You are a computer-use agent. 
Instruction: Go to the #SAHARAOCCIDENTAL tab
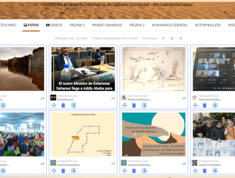coord(170,25)
